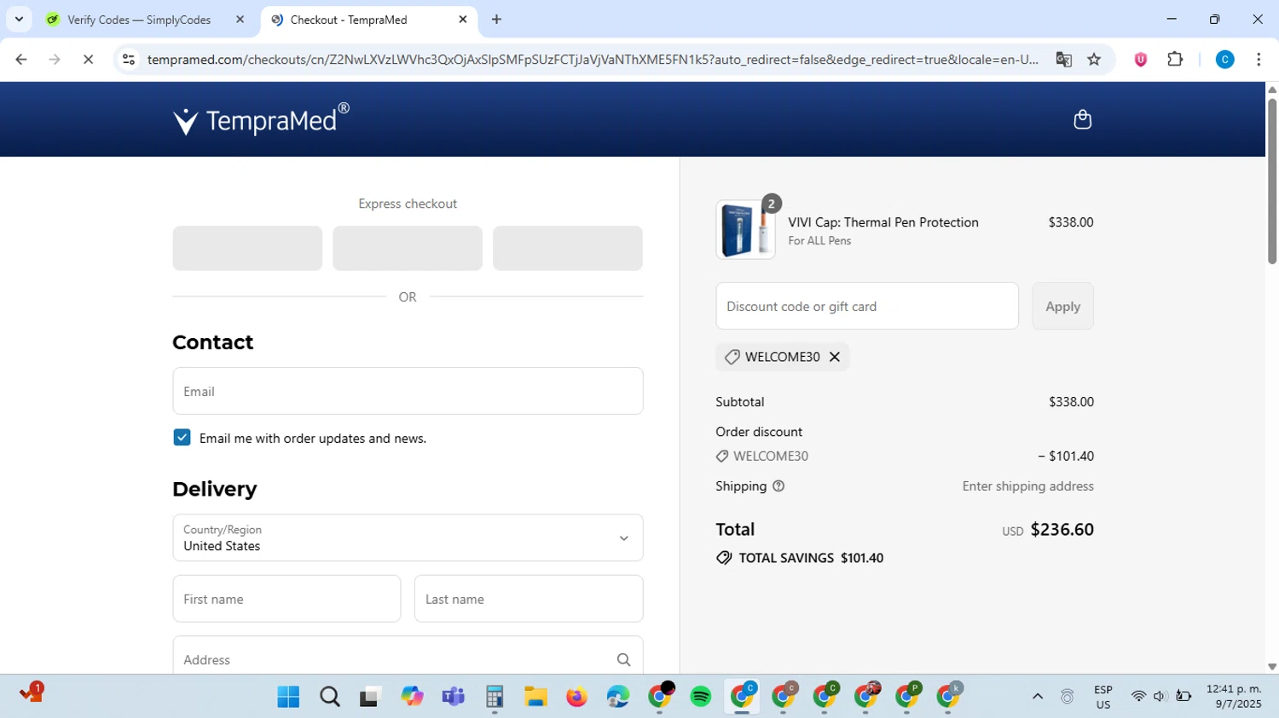Image resolution: width=1279 pixels, height=718 pixels.
Task: Open the Wi-Fi network tray icon
Action: click(x=1138, y=697)
